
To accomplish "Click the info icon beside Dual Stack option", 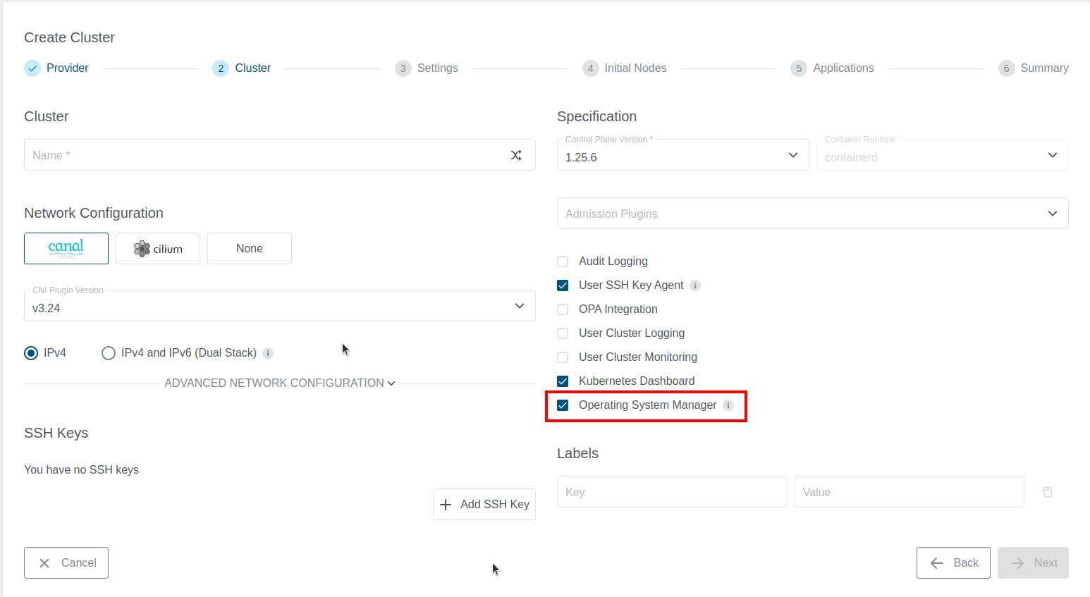I will coord(268,352).
